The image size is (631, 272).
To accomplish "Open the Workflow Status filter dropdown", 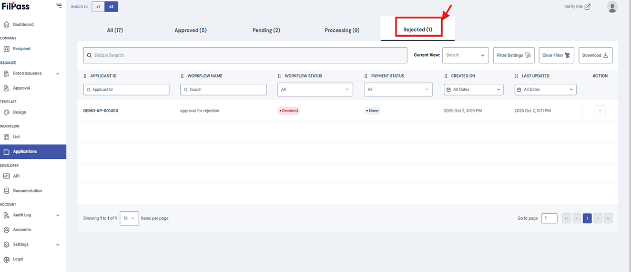I will click(x=315, y=90).
